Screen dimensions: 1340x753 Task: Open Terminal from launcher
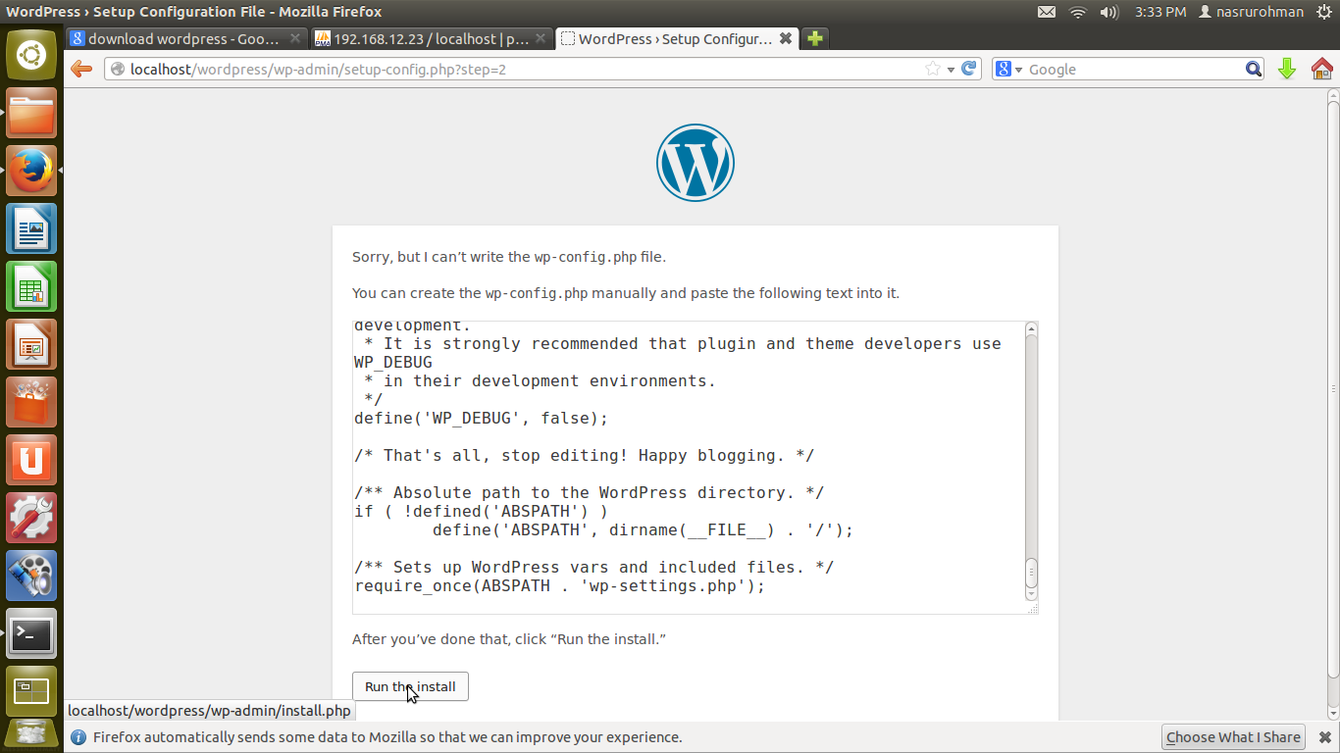tap(31, 633)
